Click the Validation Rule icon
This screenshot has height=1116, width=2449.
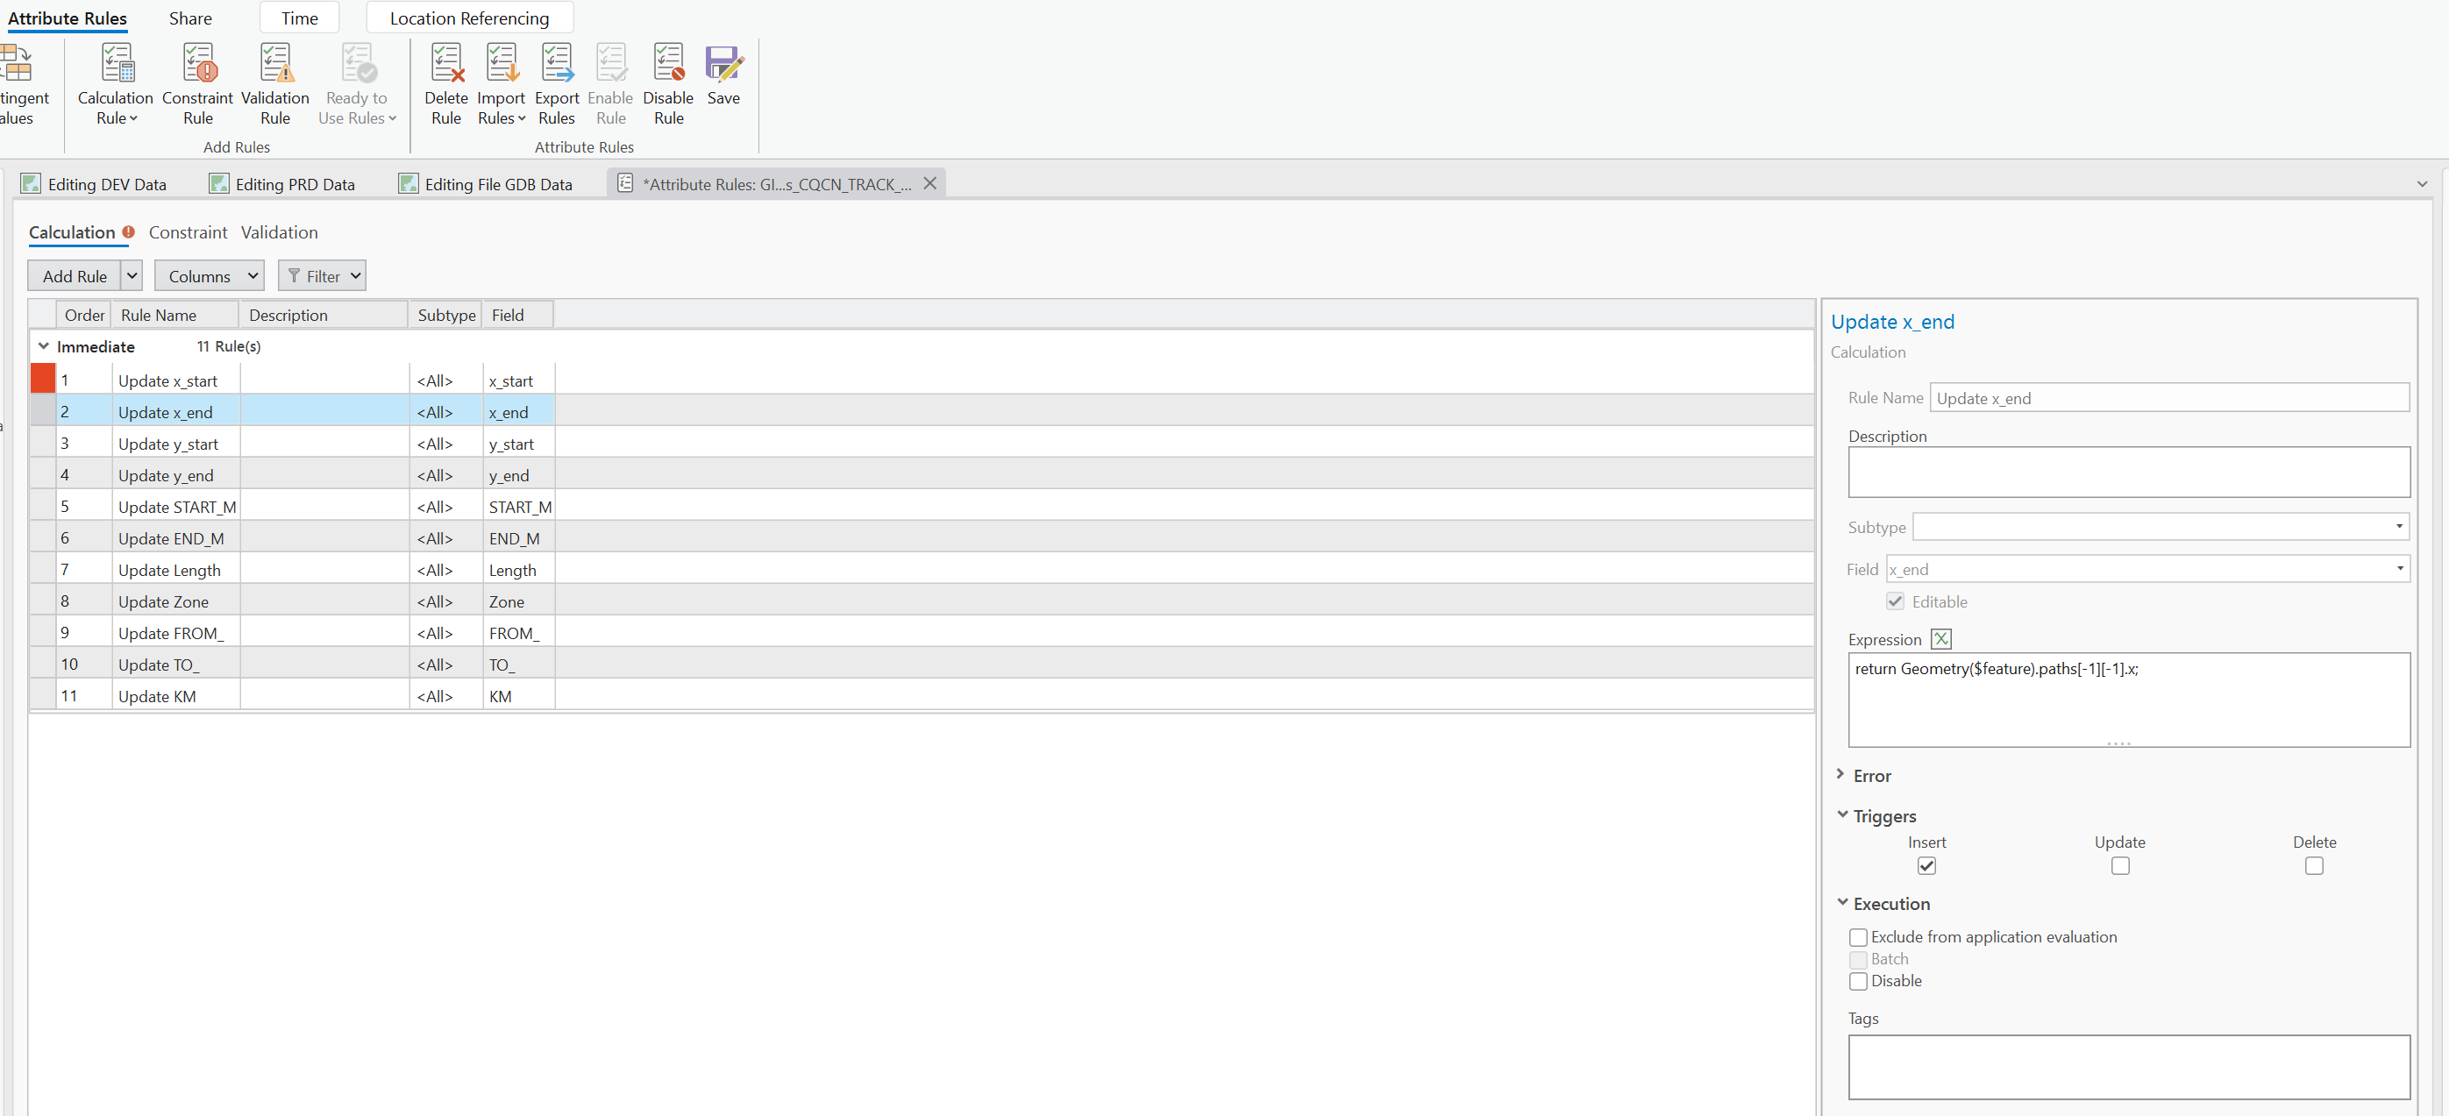(x=275, y=64)
